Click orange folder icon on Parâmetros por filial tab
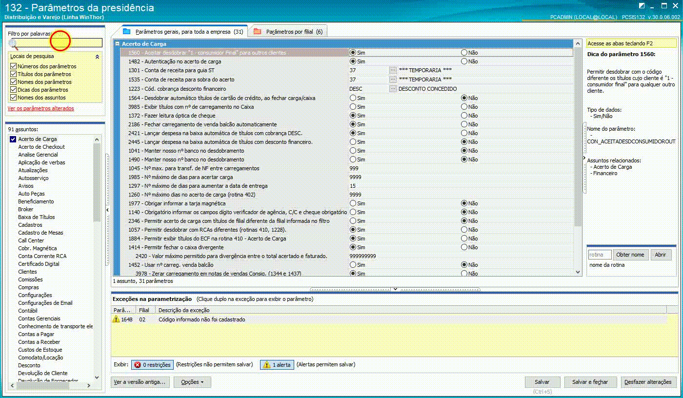Viewport: 683px width, 398px height. coord(257,31)
